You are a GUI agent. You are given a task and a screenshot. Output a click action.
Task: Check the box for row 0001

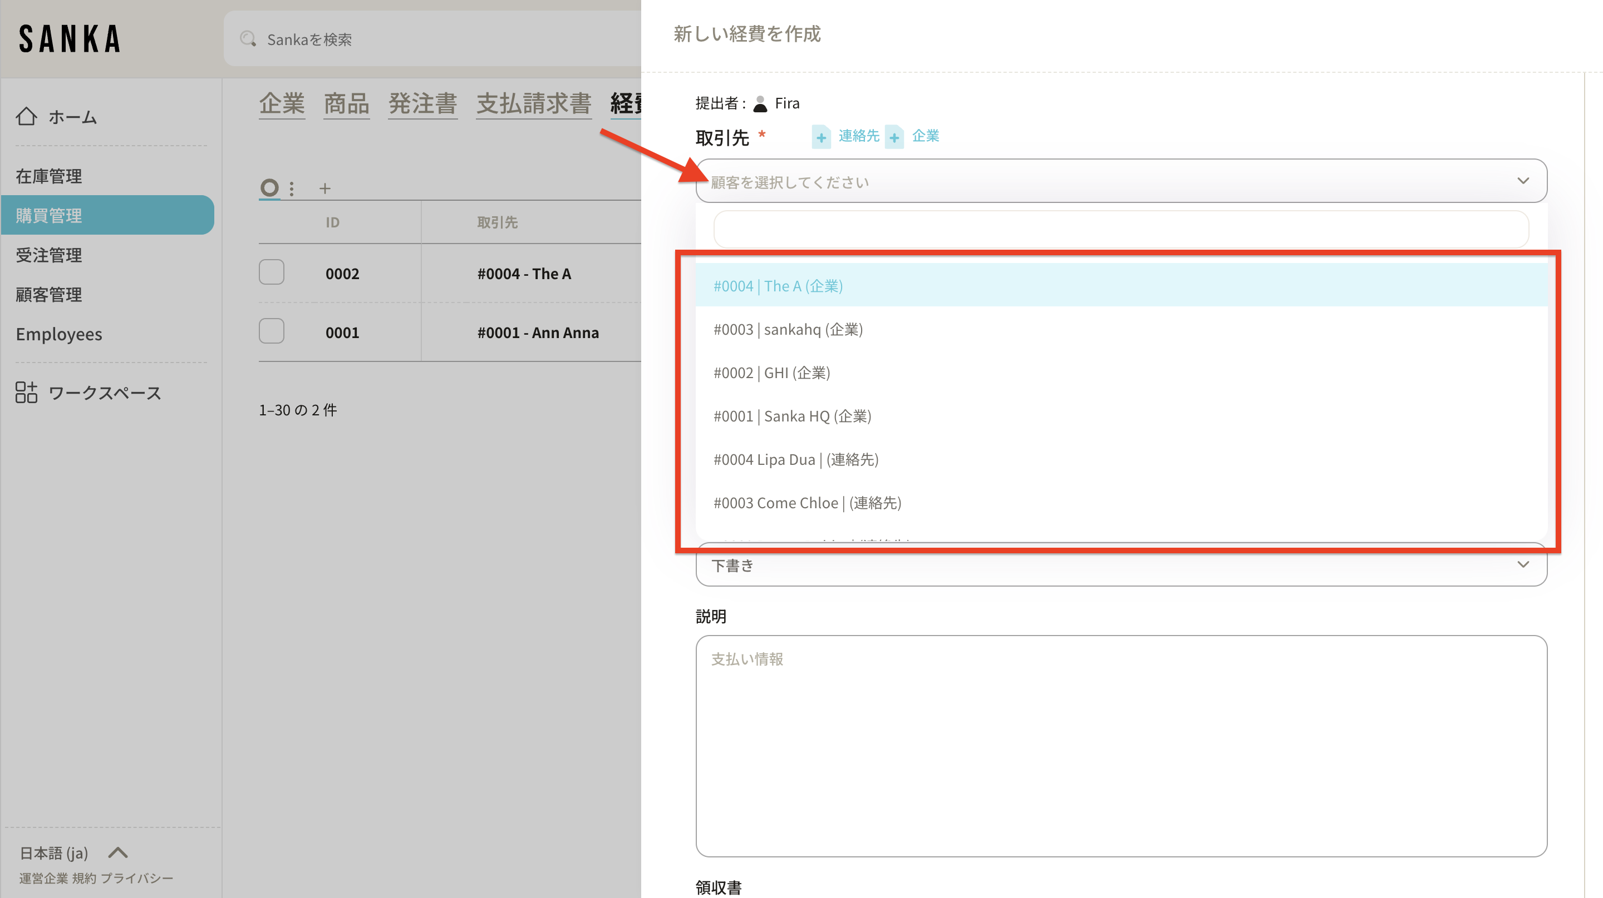click(x=271, y=331)
